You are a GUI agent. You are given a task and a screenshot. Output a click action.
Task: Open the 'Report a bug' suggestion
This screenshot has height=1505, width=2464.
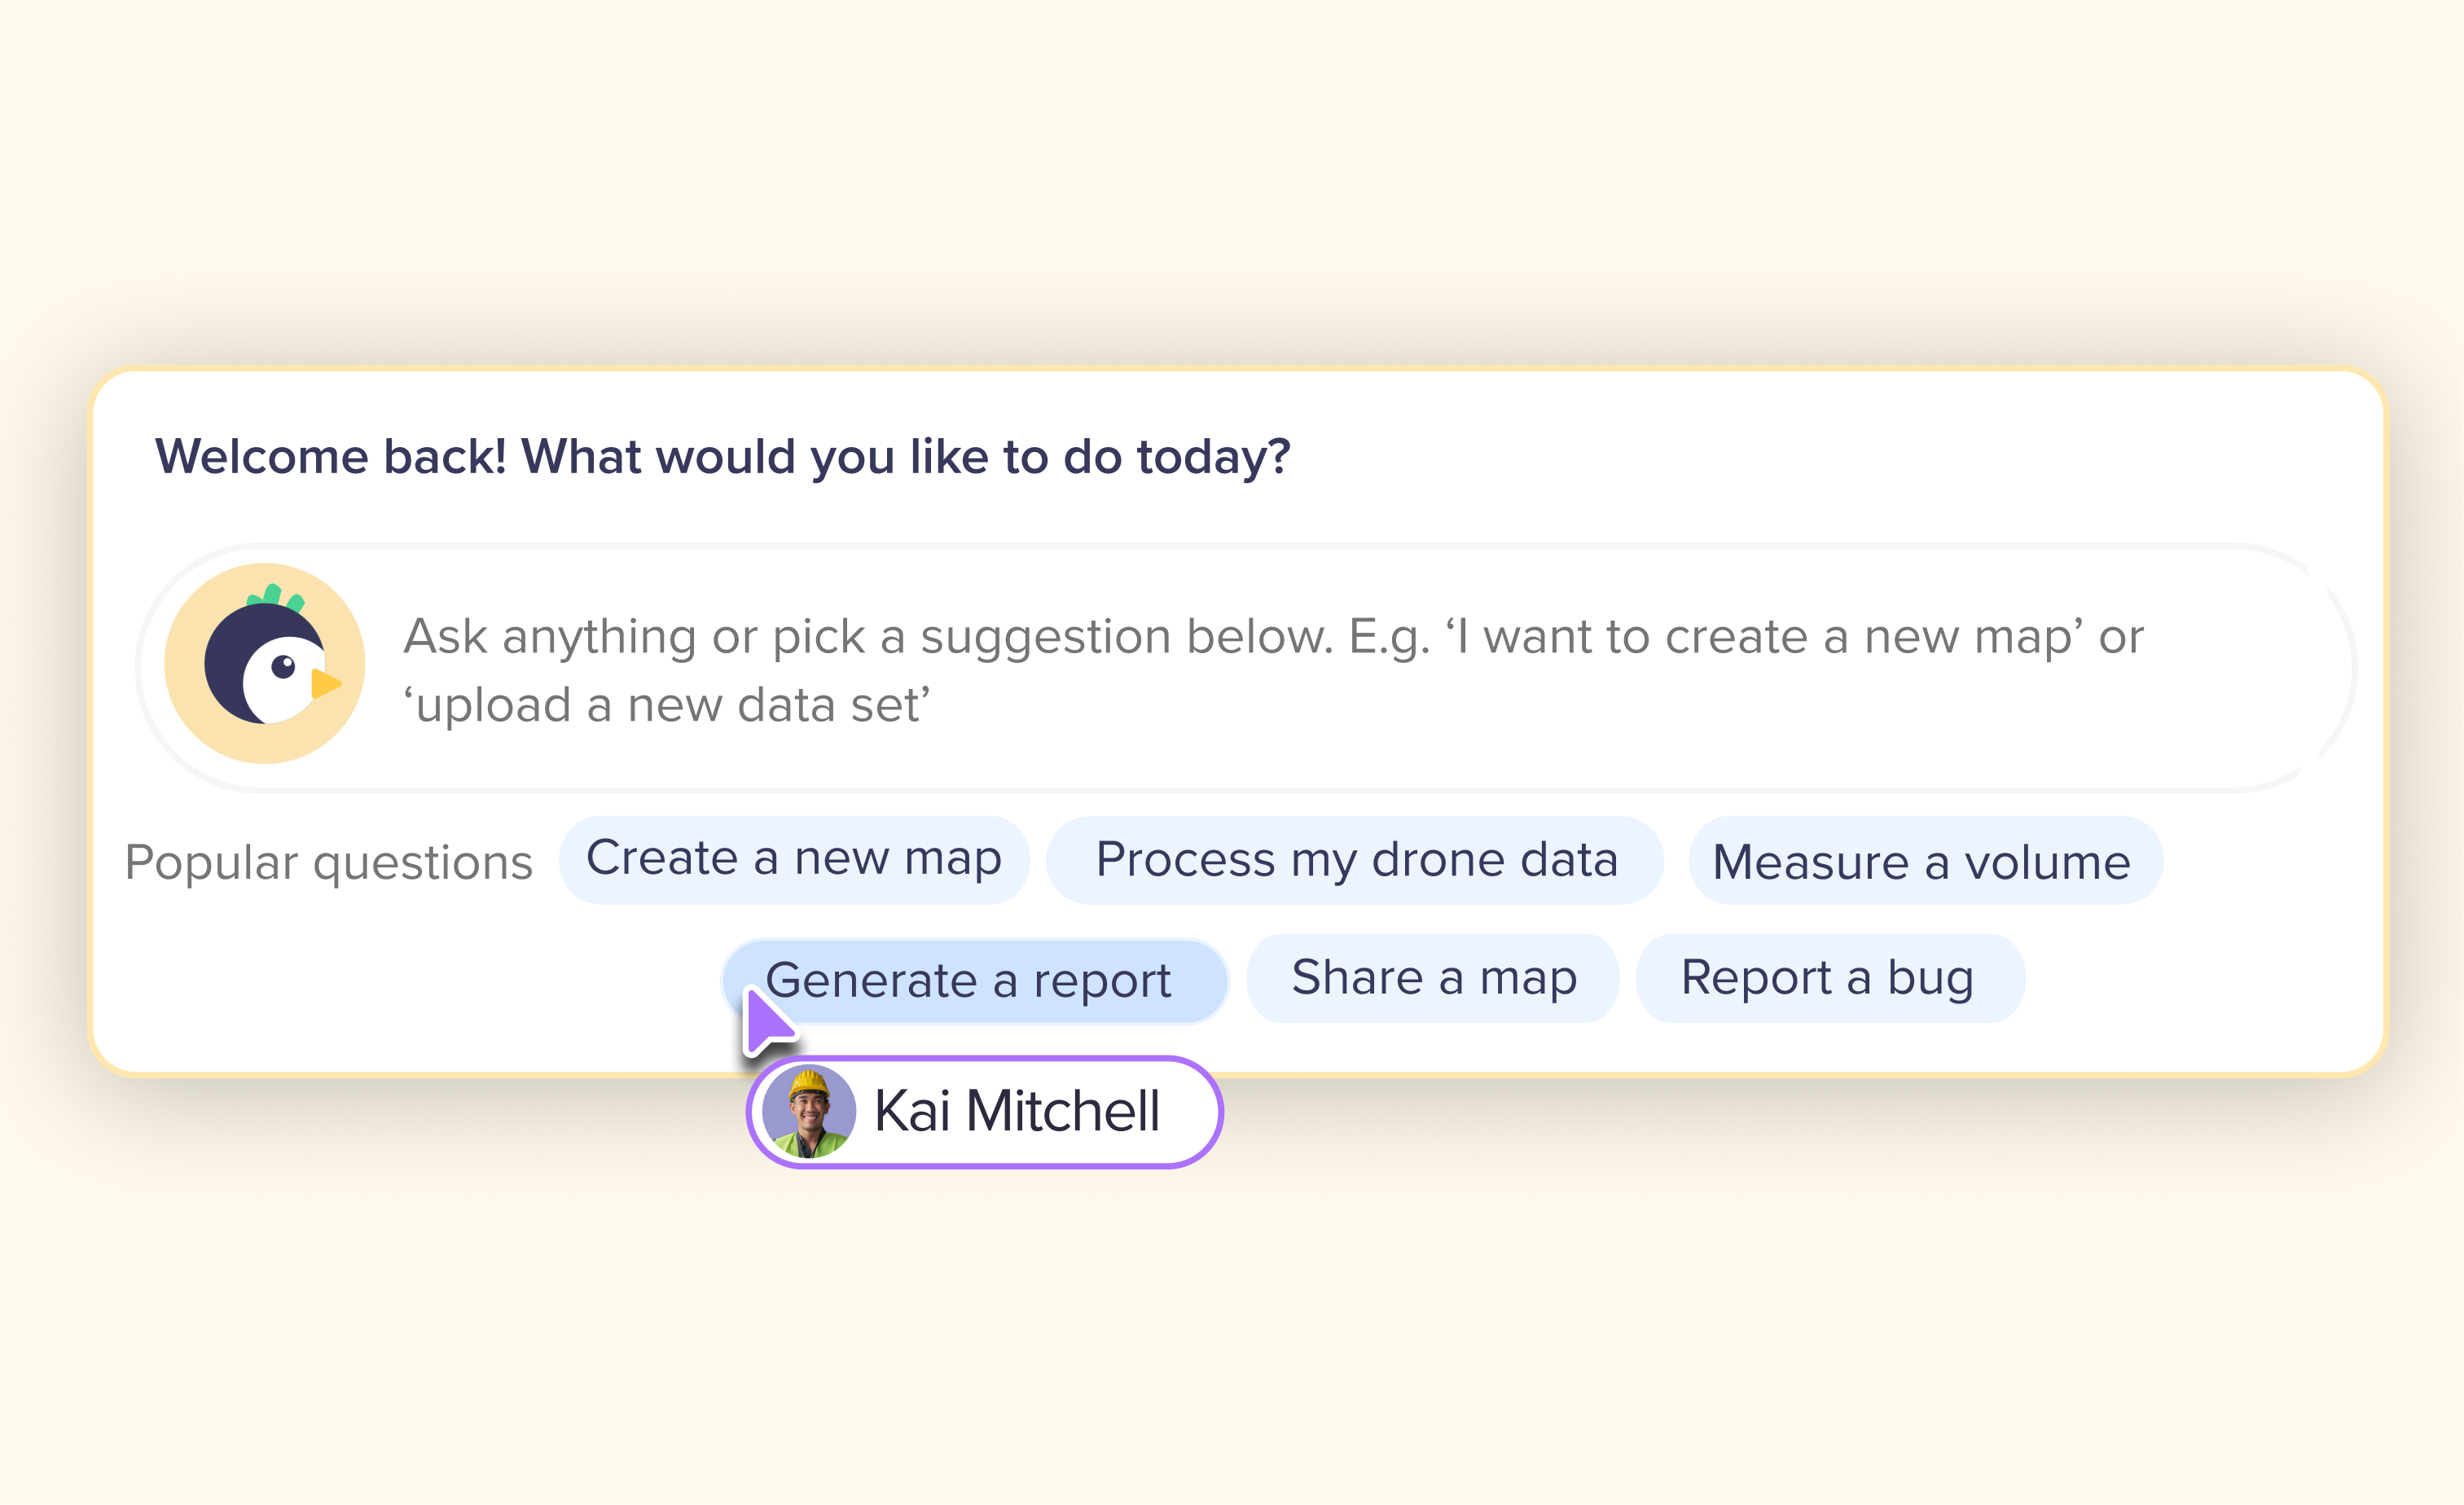click(x=1830, y=978)
